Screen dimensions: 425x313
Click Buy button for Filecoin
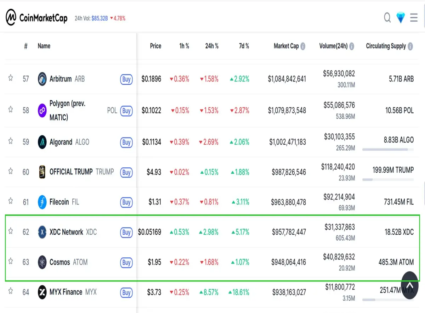[x=126, y=202]
